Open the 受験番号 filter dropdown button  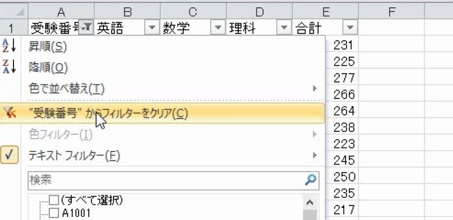pos(86,28)
